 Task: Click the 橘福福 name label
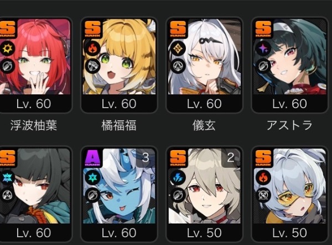coord(119,125)
